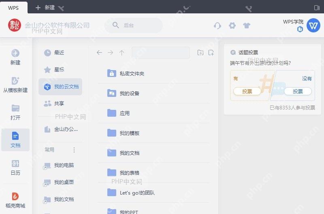Open 我的表格 folder
The width and height of the screenshot is (324, 214).
point(154,173)
